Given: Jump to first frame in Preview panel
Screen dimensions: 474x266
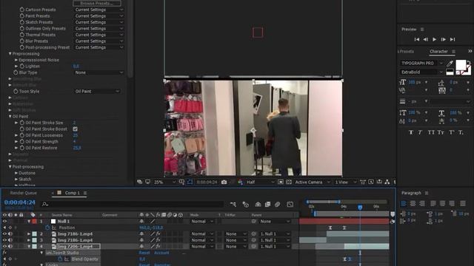Looking at the screenshot, I should point(416,39).
